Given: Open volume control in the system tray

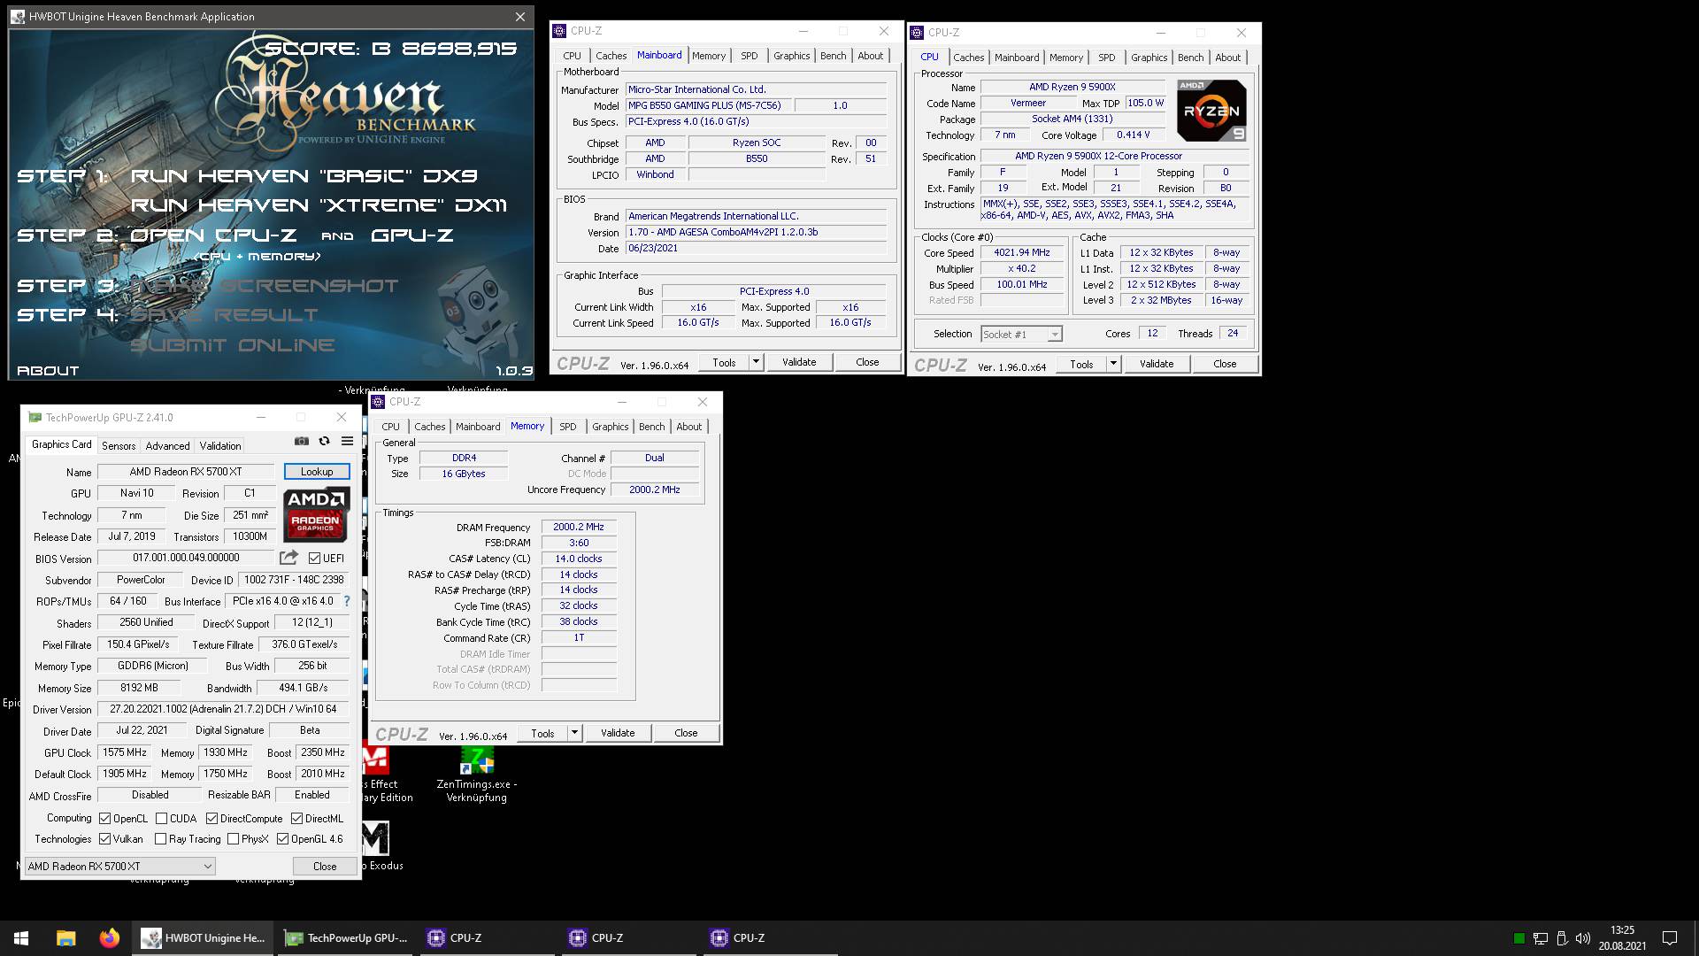Looking at the screenshot, I should click(1582, 938).
